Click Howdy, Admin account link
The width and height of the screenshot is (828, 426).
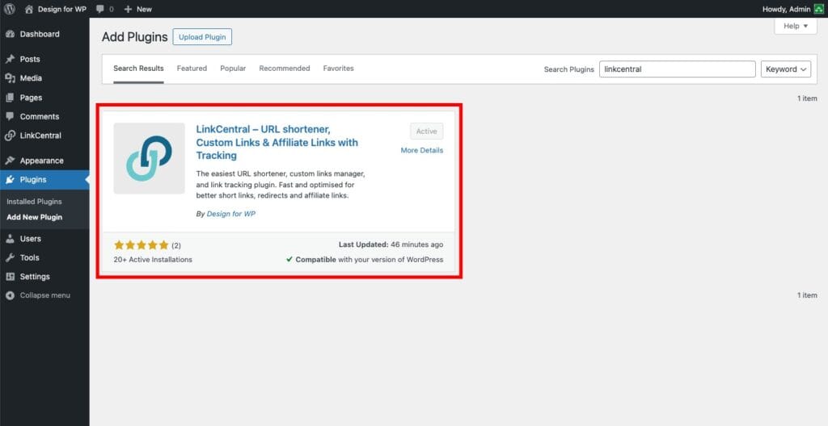point(786,9)
